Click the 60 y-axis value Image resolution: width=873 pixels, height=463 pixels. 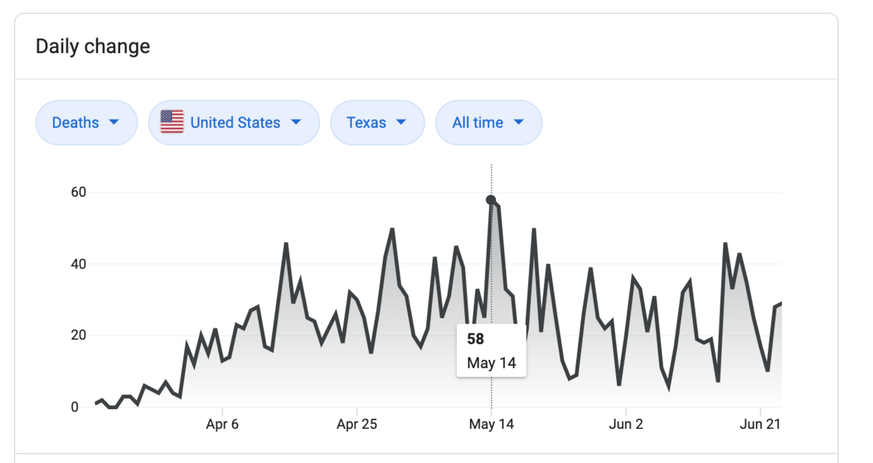click(x=78, y=193)
